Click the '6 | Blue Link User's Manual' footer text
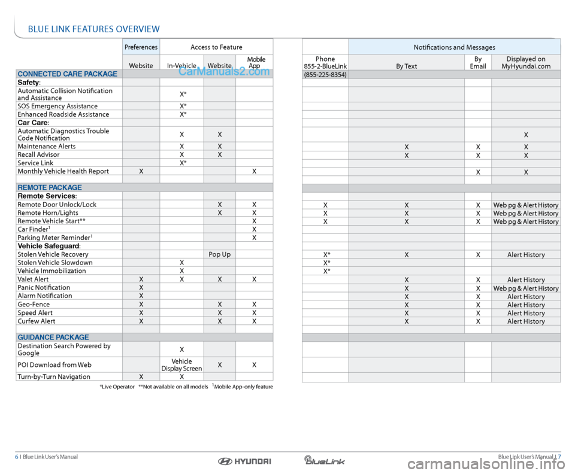This screenshot has width=575, height=474. tap(46, 457)
